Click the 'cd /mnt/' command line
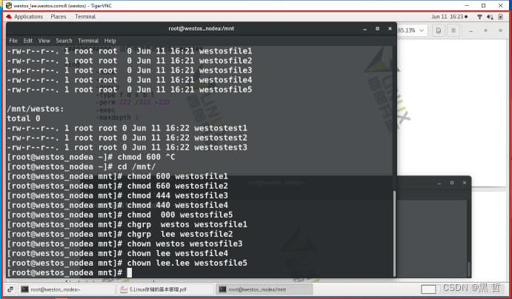512x299 pixels. (82, 167)
